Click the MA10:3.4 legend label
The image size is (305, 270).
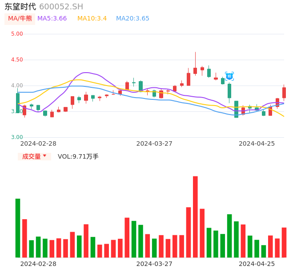coord(92,19)
